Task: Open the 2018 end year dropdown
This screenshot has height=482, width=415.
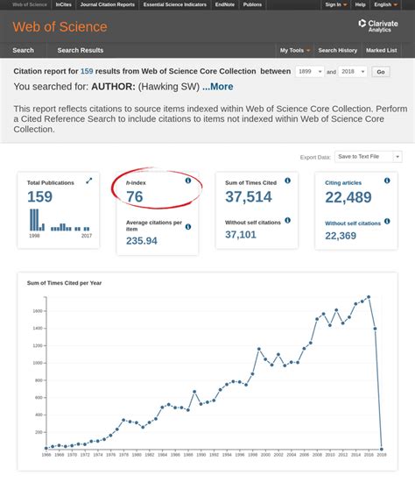Action: click(x=352, y=72)
